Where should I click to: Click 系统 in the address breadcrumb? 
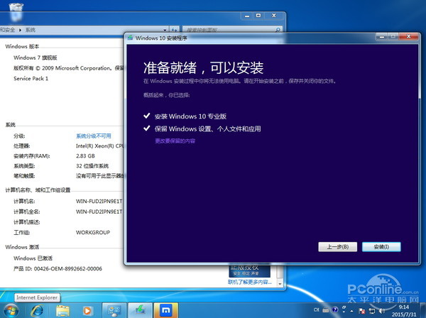coord(30,30)
